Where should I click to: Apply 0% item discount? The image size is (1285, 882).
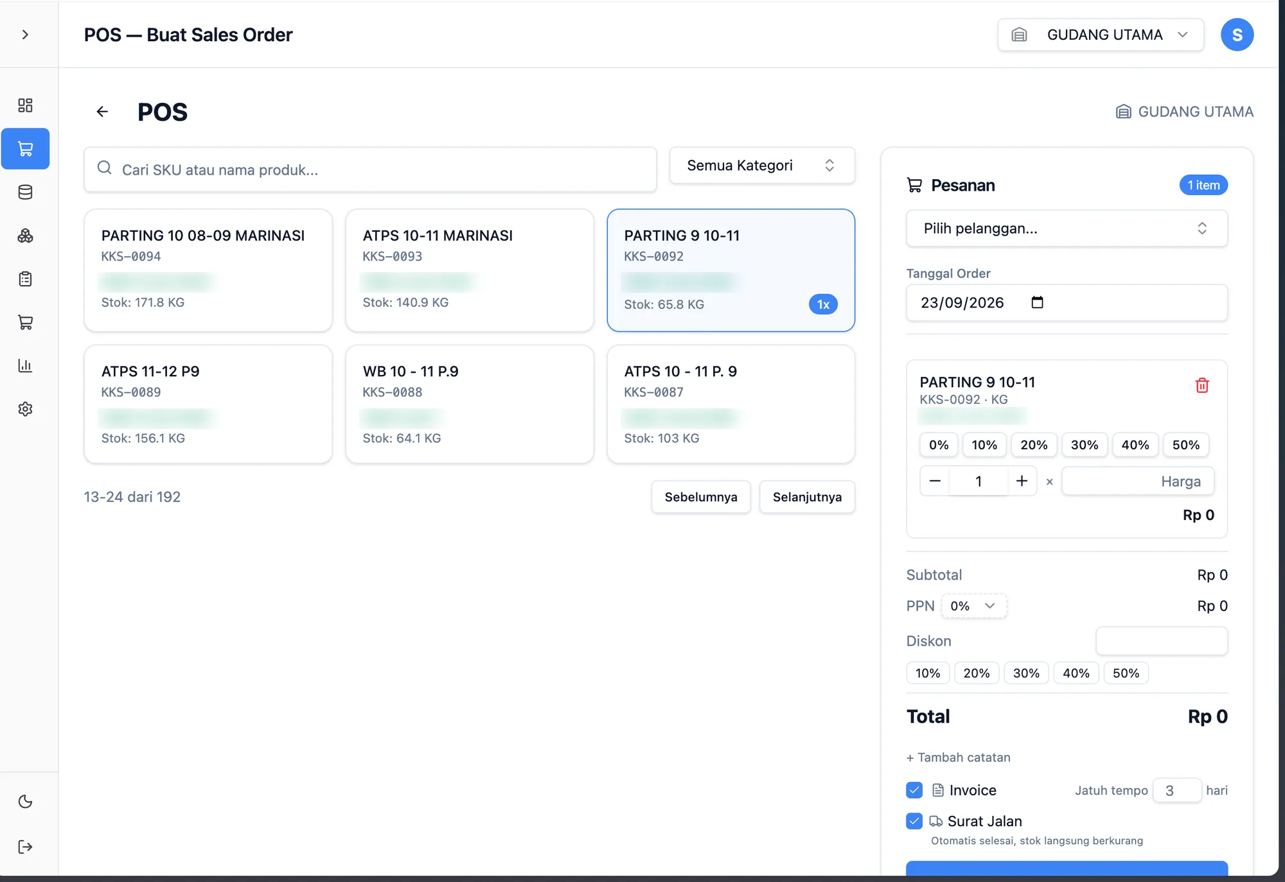point(939,445)
